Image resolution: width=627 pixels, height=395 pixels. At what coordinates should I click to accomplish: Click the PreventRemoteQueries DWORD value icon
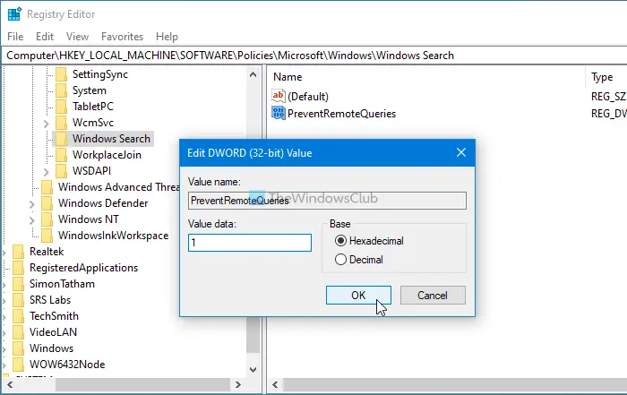click(279, 114)
